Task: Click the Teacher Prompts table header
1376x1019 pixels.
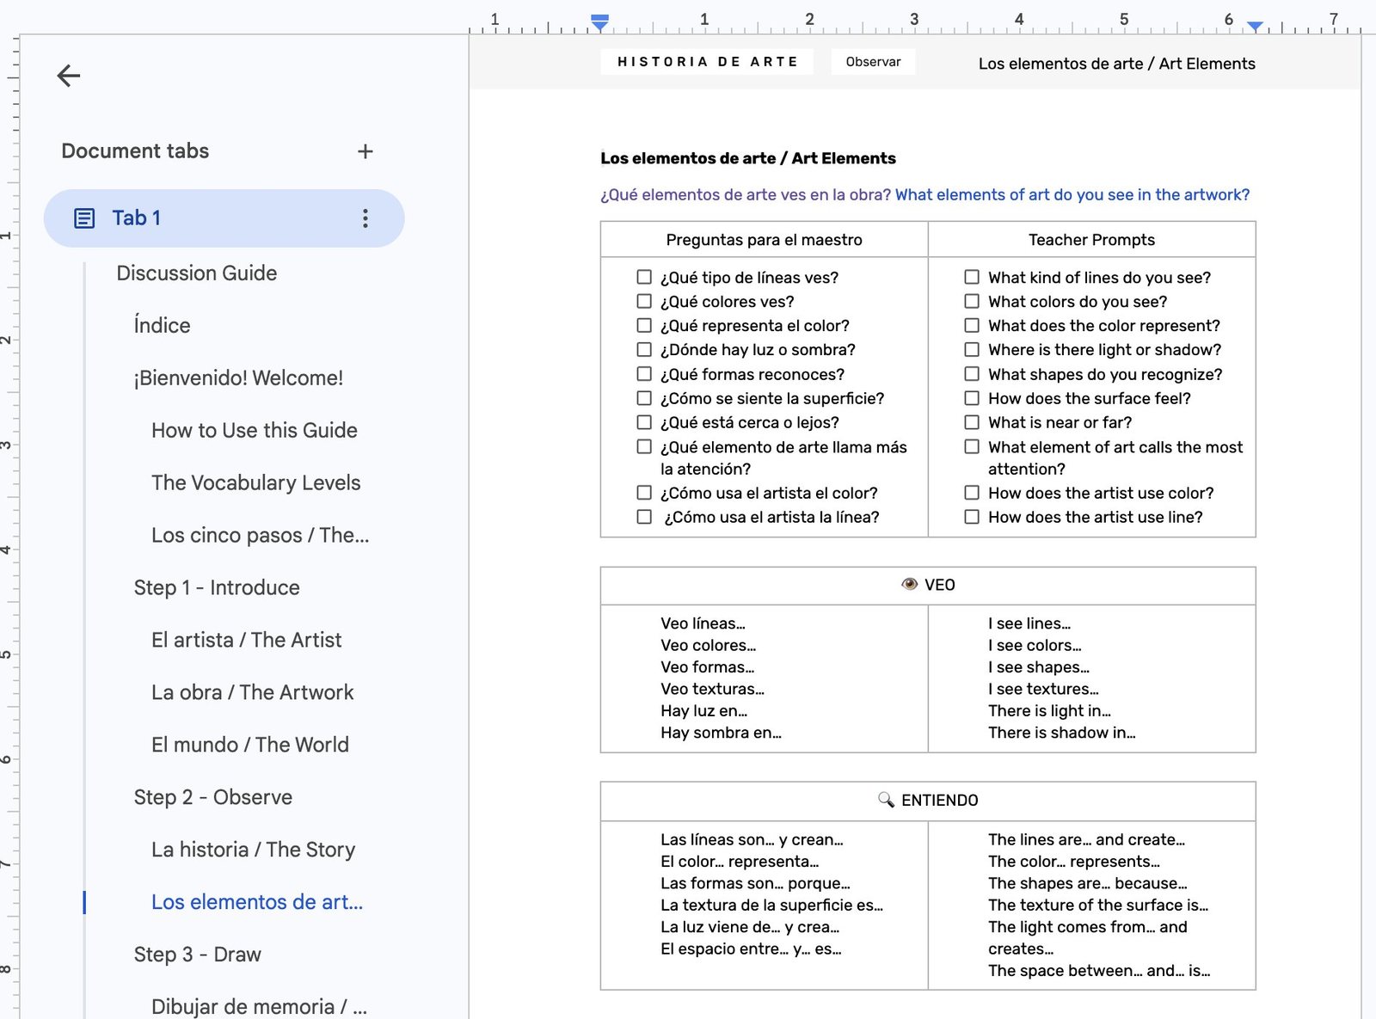Action: coord(1091,240)
